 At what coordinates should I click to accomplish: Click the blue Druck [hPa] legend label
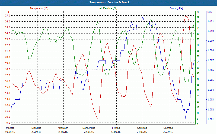[176, 8]
